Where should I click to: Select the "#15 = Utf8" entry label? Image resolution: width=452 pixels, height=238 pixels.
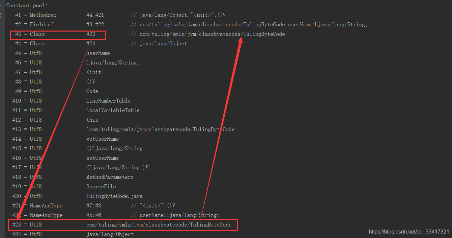(x=27, y=149)
